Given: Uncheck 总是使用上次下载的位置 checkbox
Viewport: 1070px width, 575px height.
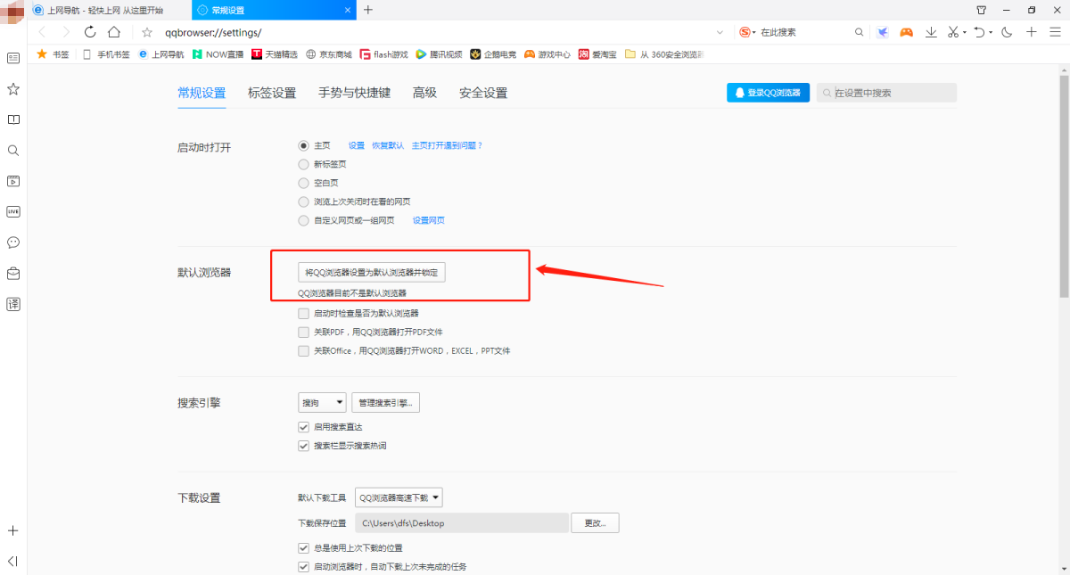Looking at the screenshot, I should [x=303, y=548].
